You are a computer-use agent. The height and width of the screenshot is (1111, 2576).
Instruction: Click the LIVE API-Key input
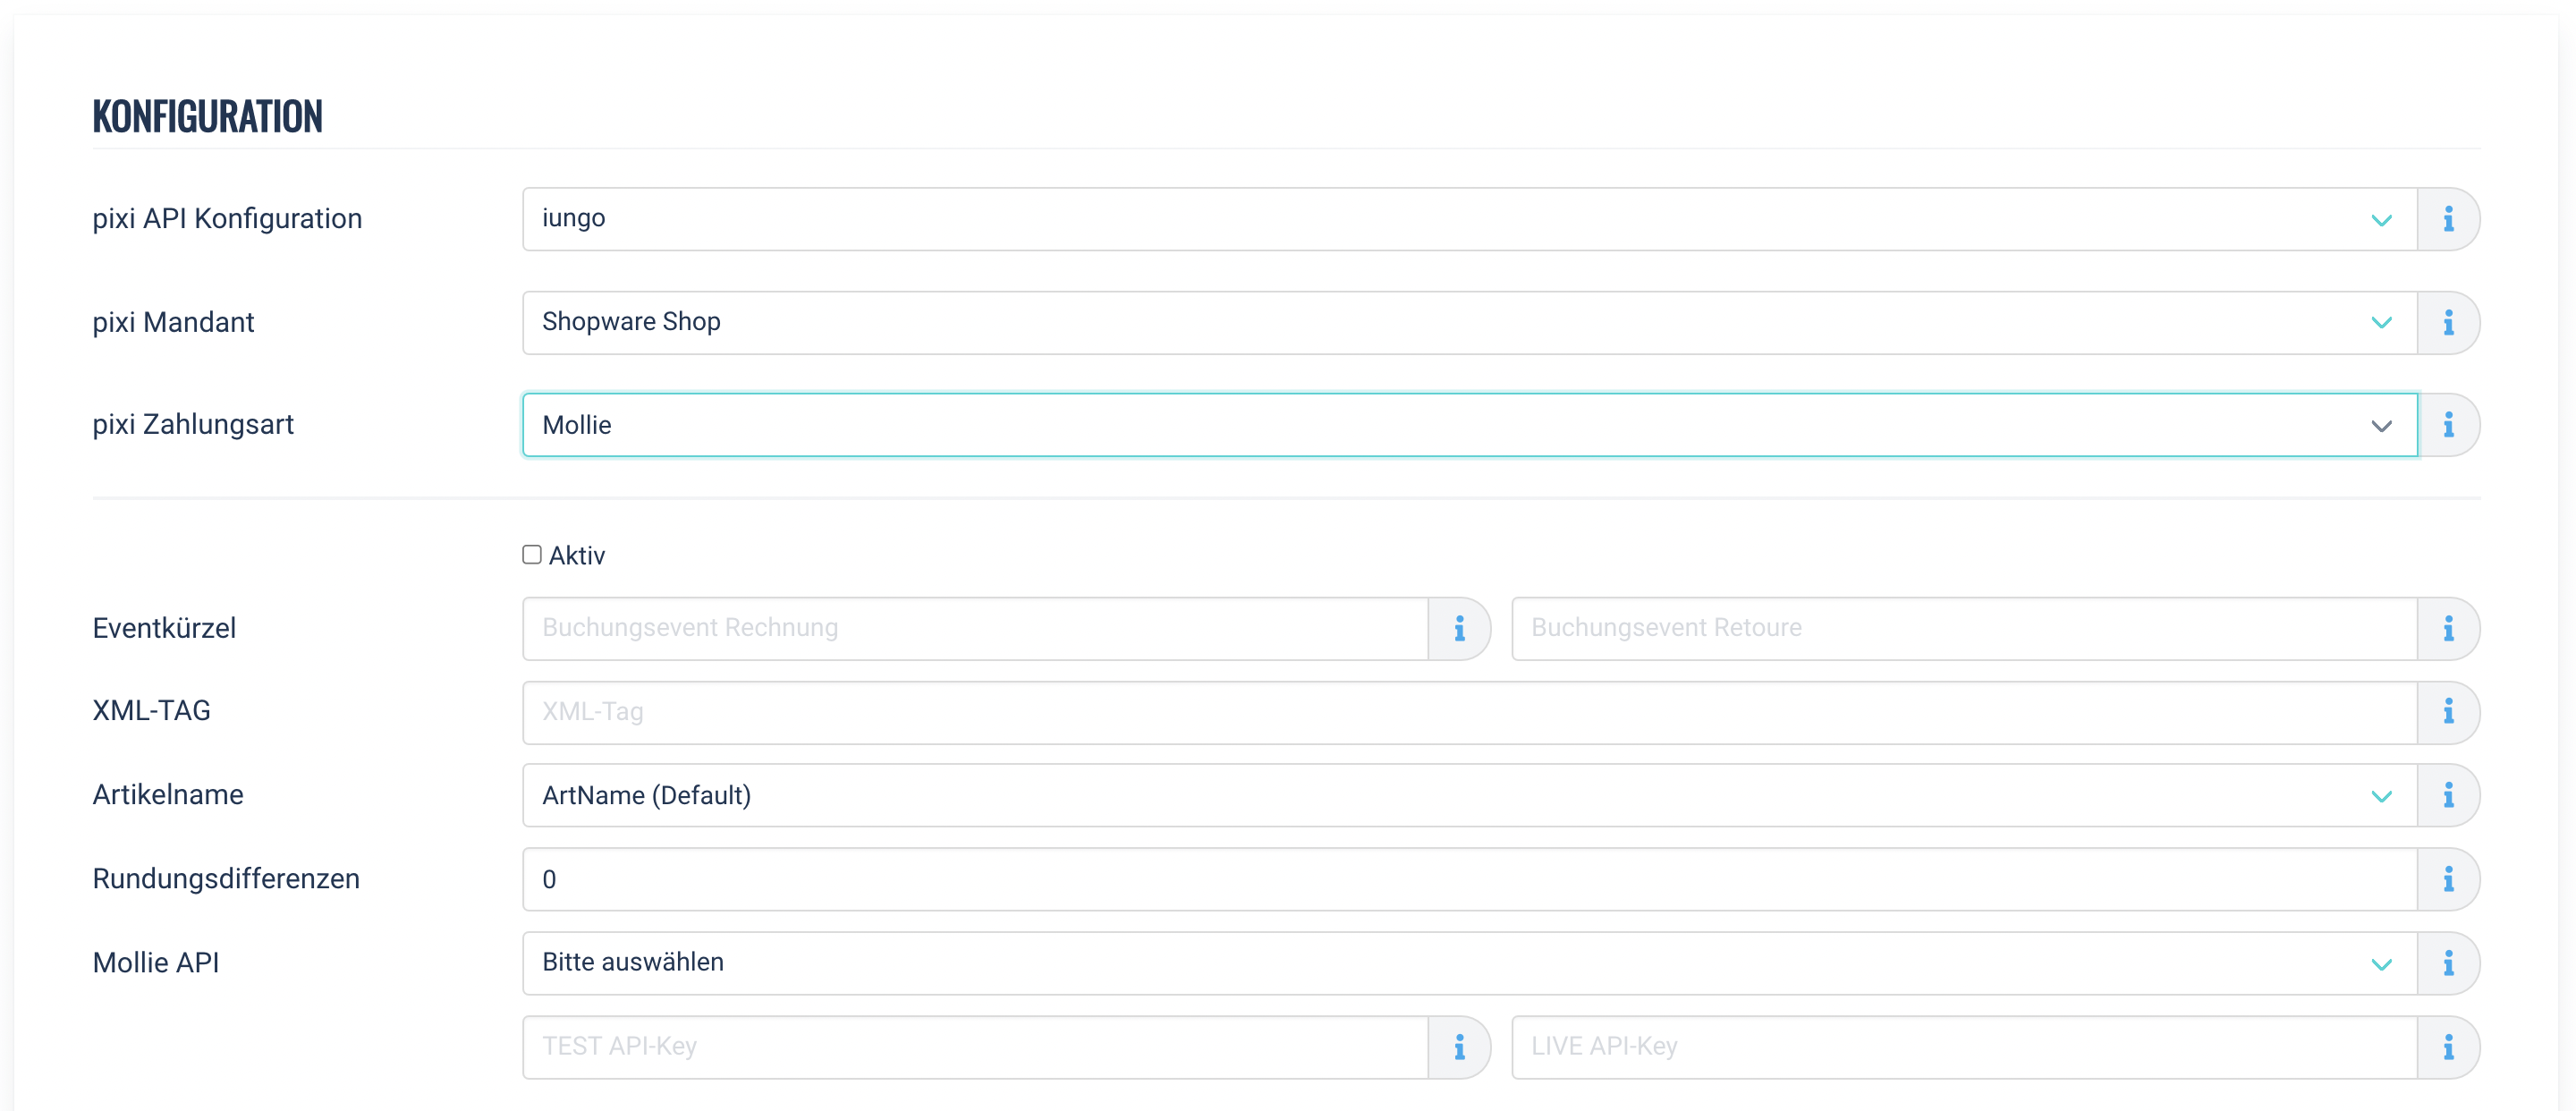pyautogui.click(x=1964, y=1048)
